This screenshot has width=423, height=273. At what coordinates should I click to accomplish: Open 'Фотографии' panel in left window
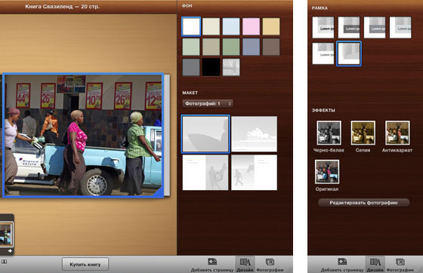click(x=270, y=265)
